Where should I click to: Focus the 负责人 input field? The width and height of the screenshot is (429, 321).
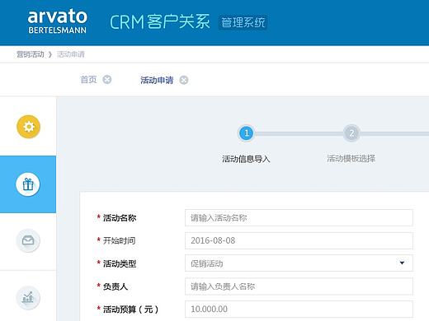point(299,286)
